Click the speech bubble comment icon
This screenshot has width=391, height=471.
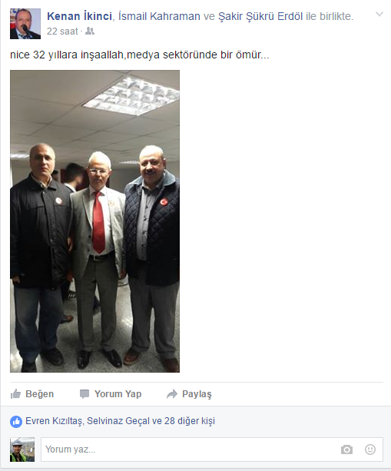(84, 394)
